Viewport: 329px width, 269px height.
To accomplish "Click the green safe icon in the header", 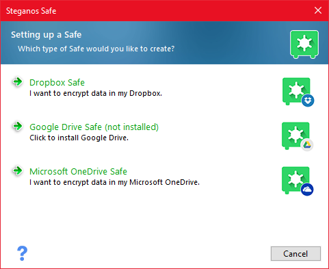I will tap(304, 44).
